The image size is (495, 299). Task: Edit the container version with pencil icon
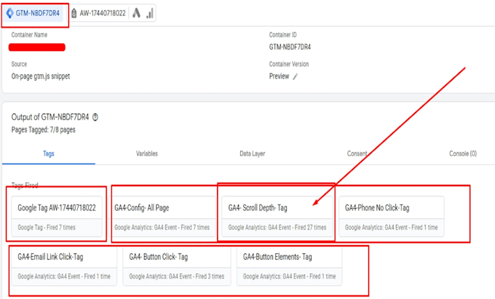295,76
